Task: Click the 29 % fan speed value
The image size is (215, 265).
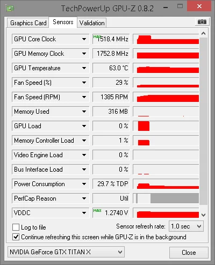Action: point(111,83)
